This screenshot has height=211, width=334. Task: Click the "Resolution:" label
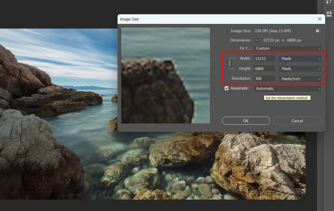tap(241, 78)
